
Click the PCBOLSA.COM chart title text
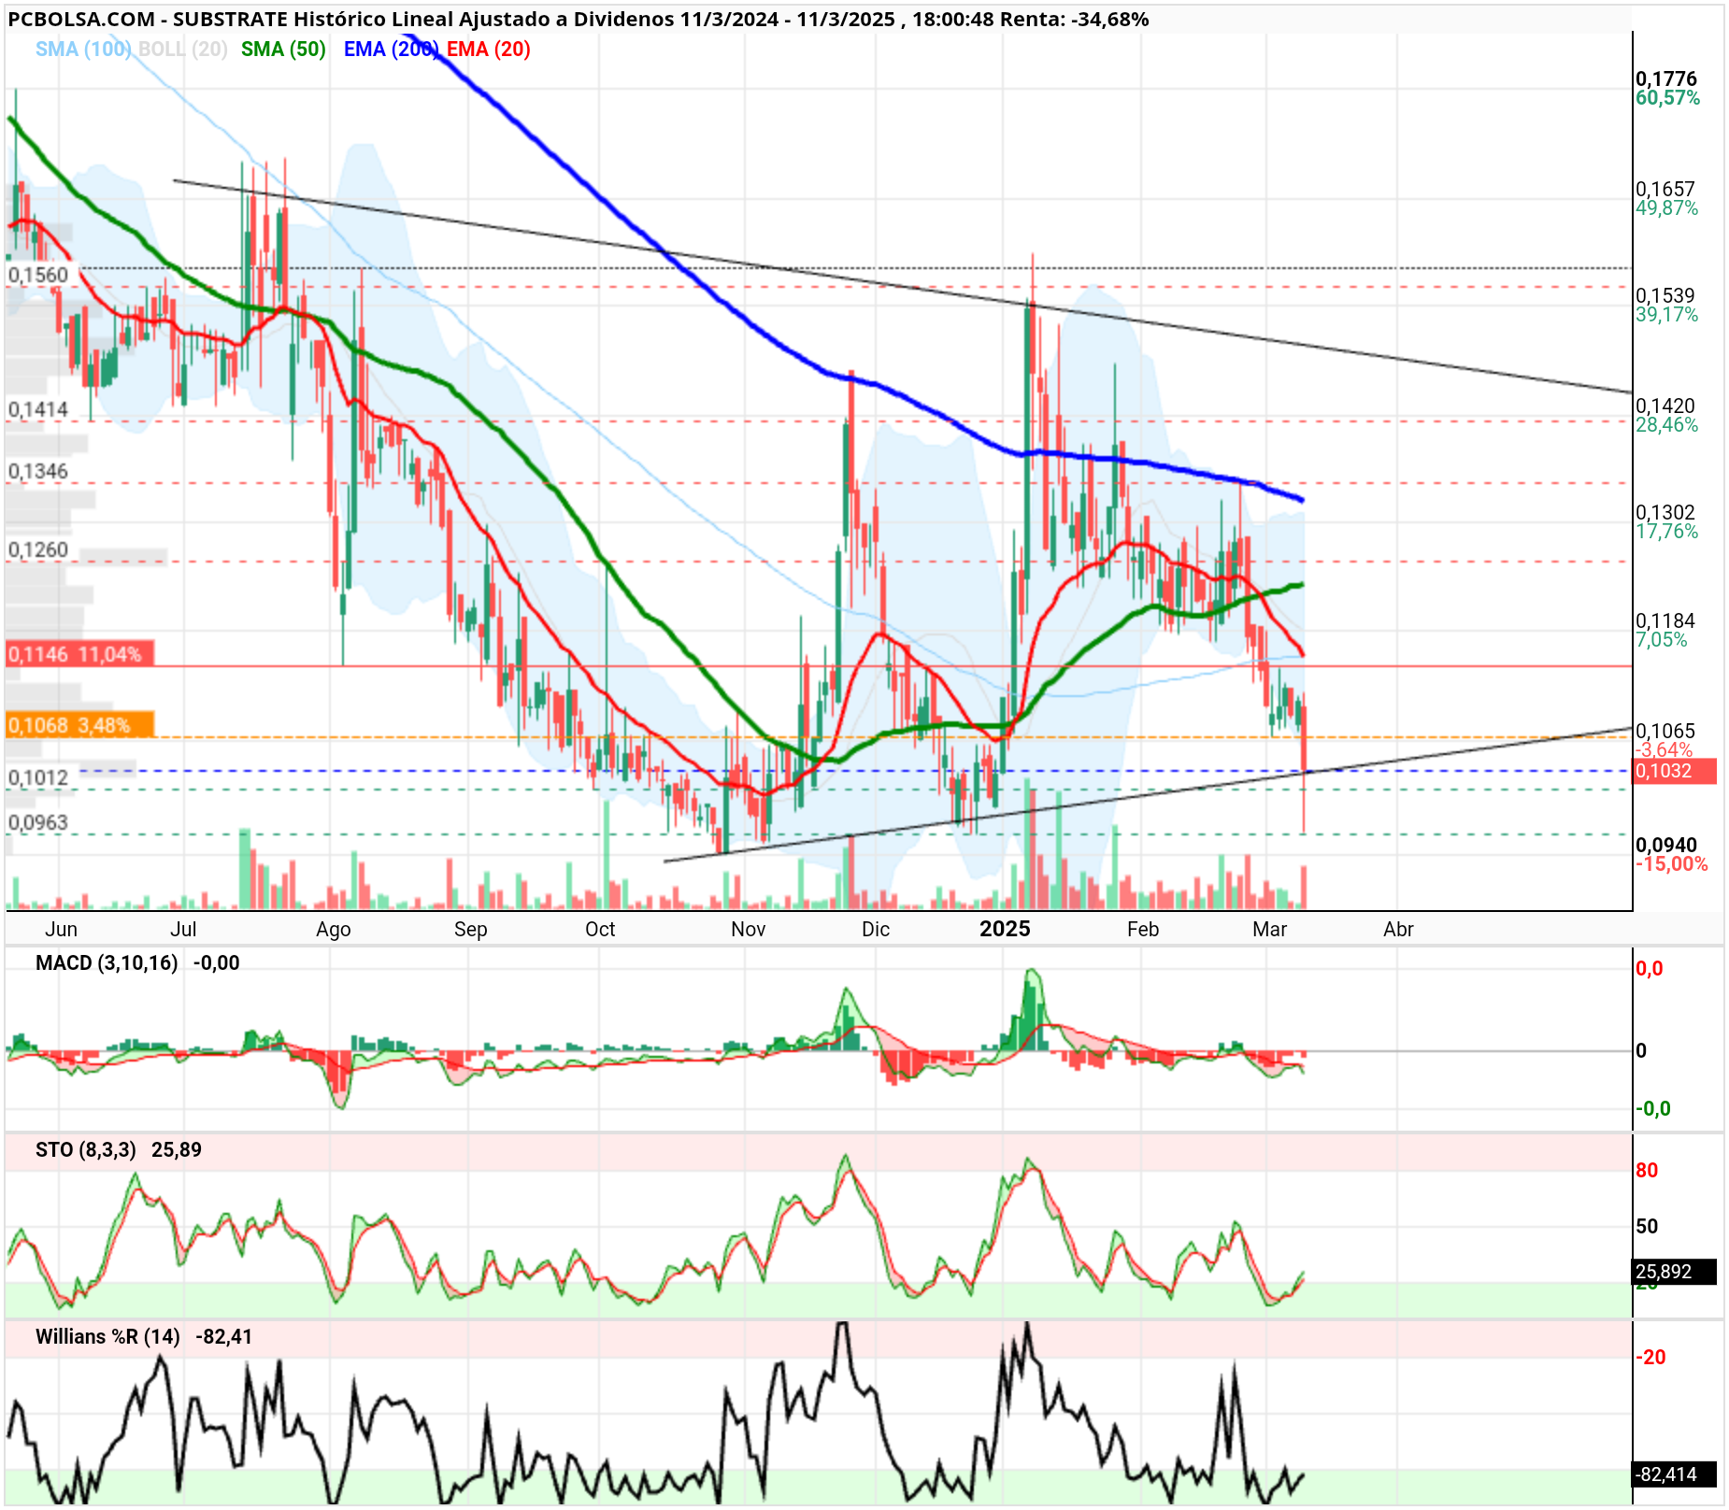(82, 19)
